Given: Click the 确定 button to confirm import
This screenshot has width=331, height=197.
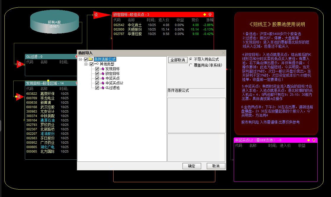Looking at the screenshot, I should (192, 166).
